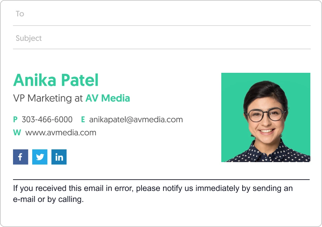Screen dimensions: 322x227
Task: Click the green P phone label
Action: tap(15, 120)
